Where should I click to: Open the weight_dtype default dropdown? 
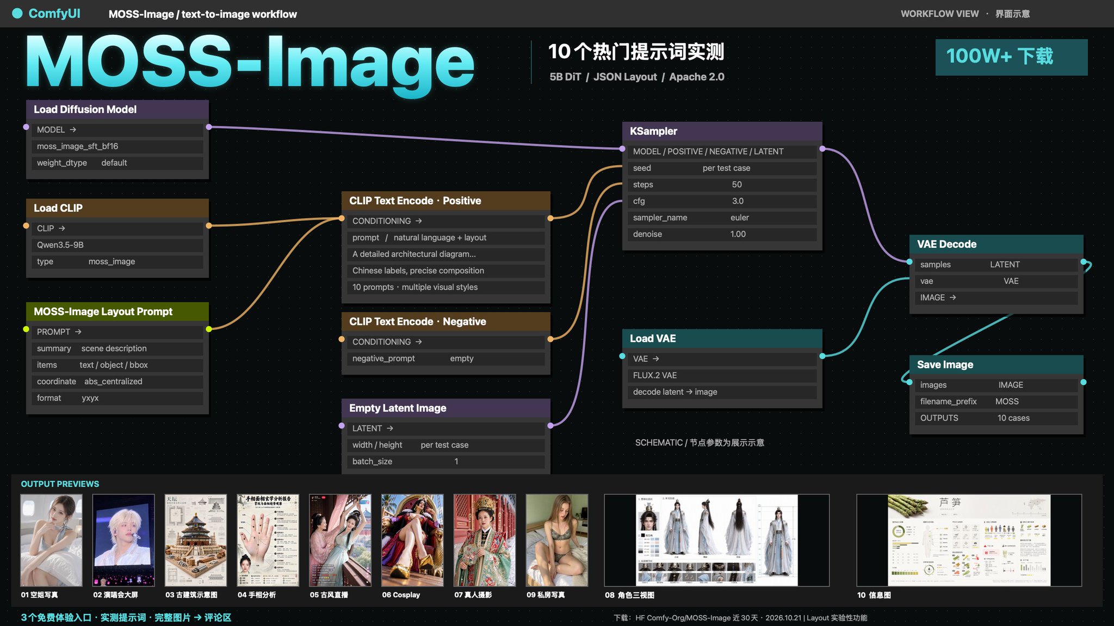(x=117, y=163)
